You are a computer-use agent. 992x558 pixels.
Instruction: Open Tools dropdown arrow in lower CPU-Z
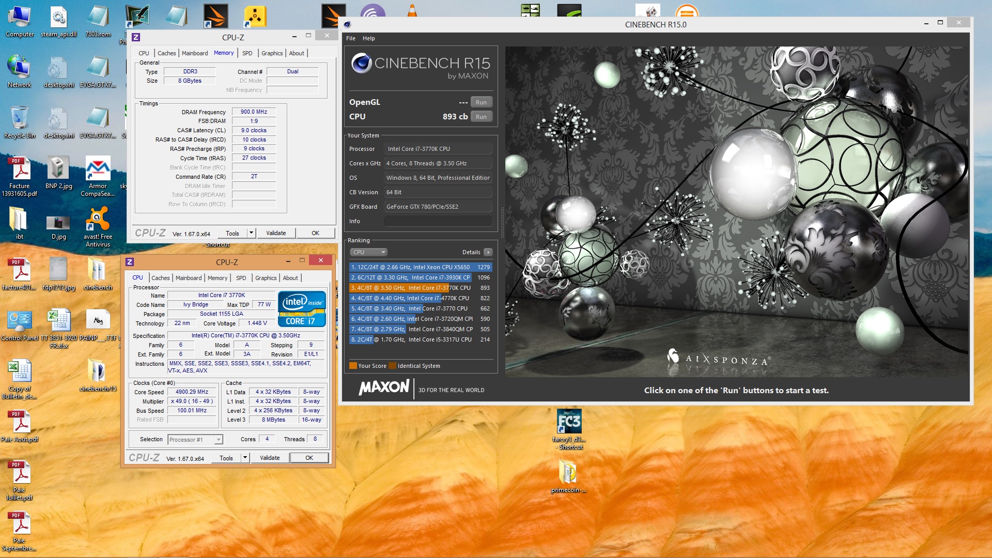coord(245,458)
